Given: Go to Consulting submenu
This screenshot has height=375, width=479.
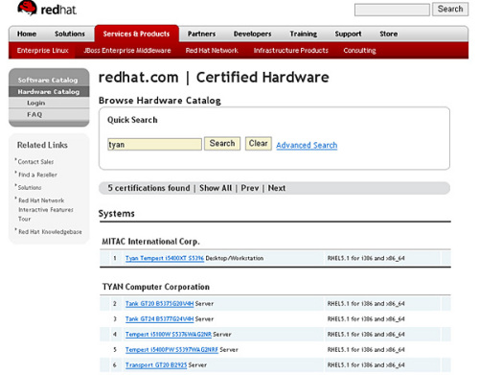Looking at the screenshot, I should [x=359, y=51].
